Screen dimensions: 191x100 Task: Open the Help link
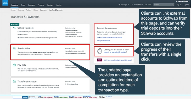click(149, 5)
